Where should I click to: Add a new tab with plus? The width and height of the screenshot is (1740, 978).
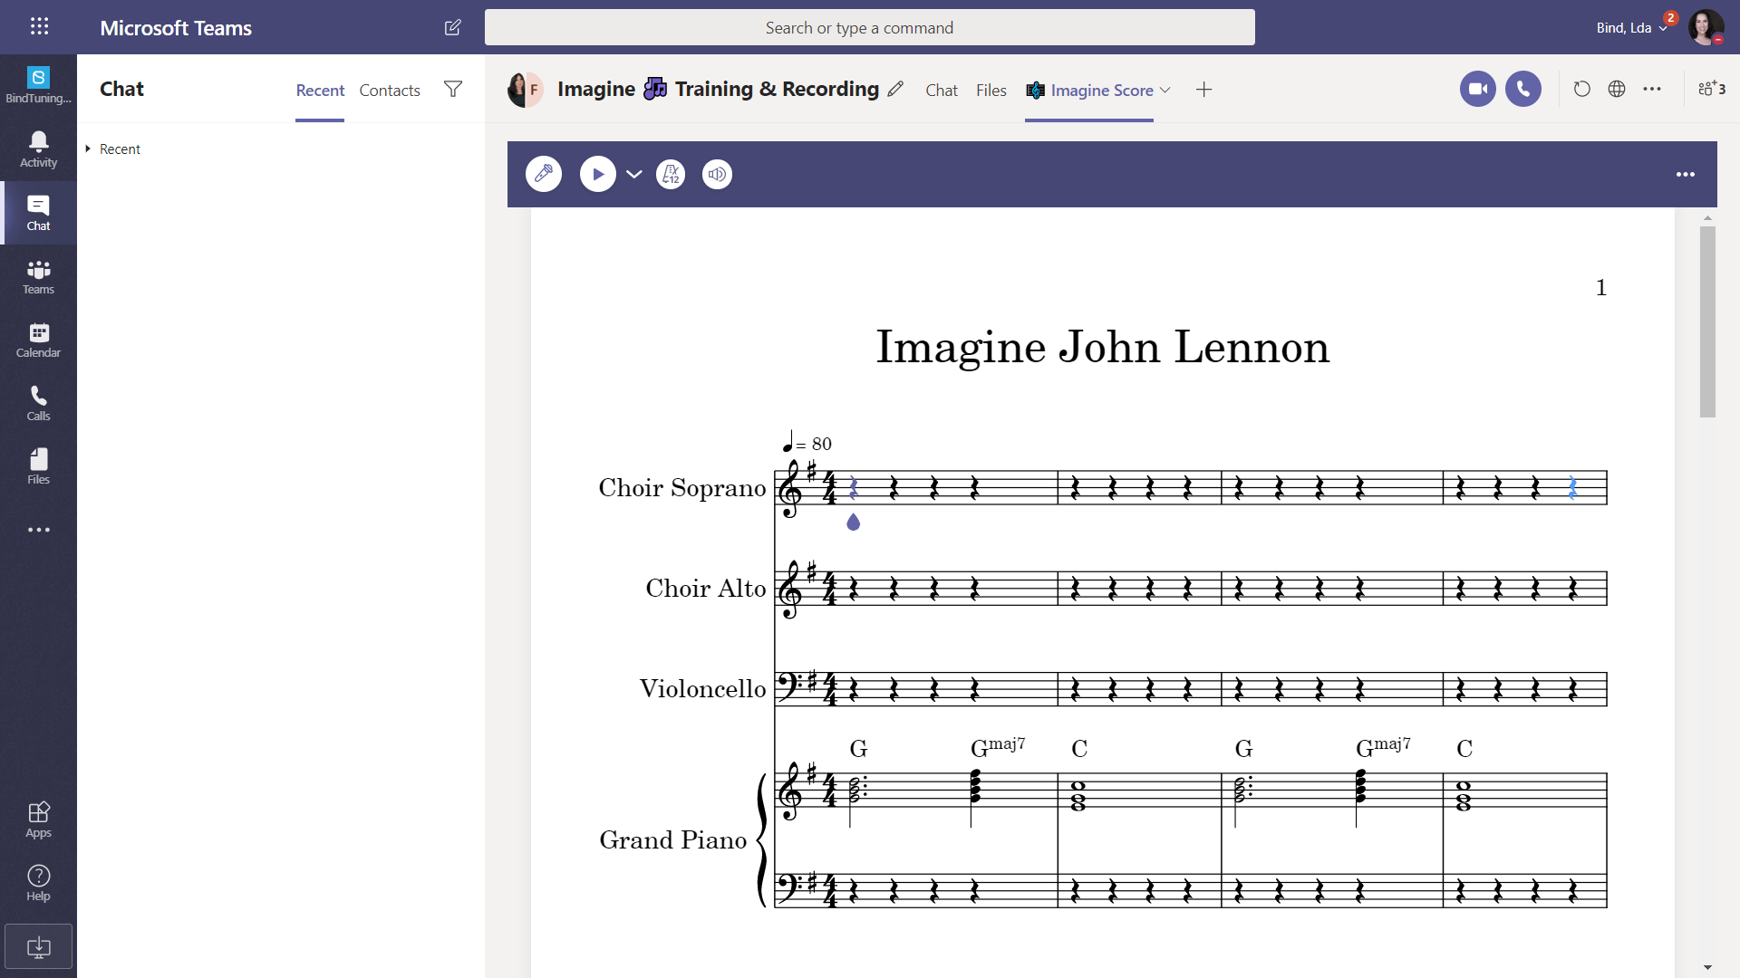[1203, 90]
